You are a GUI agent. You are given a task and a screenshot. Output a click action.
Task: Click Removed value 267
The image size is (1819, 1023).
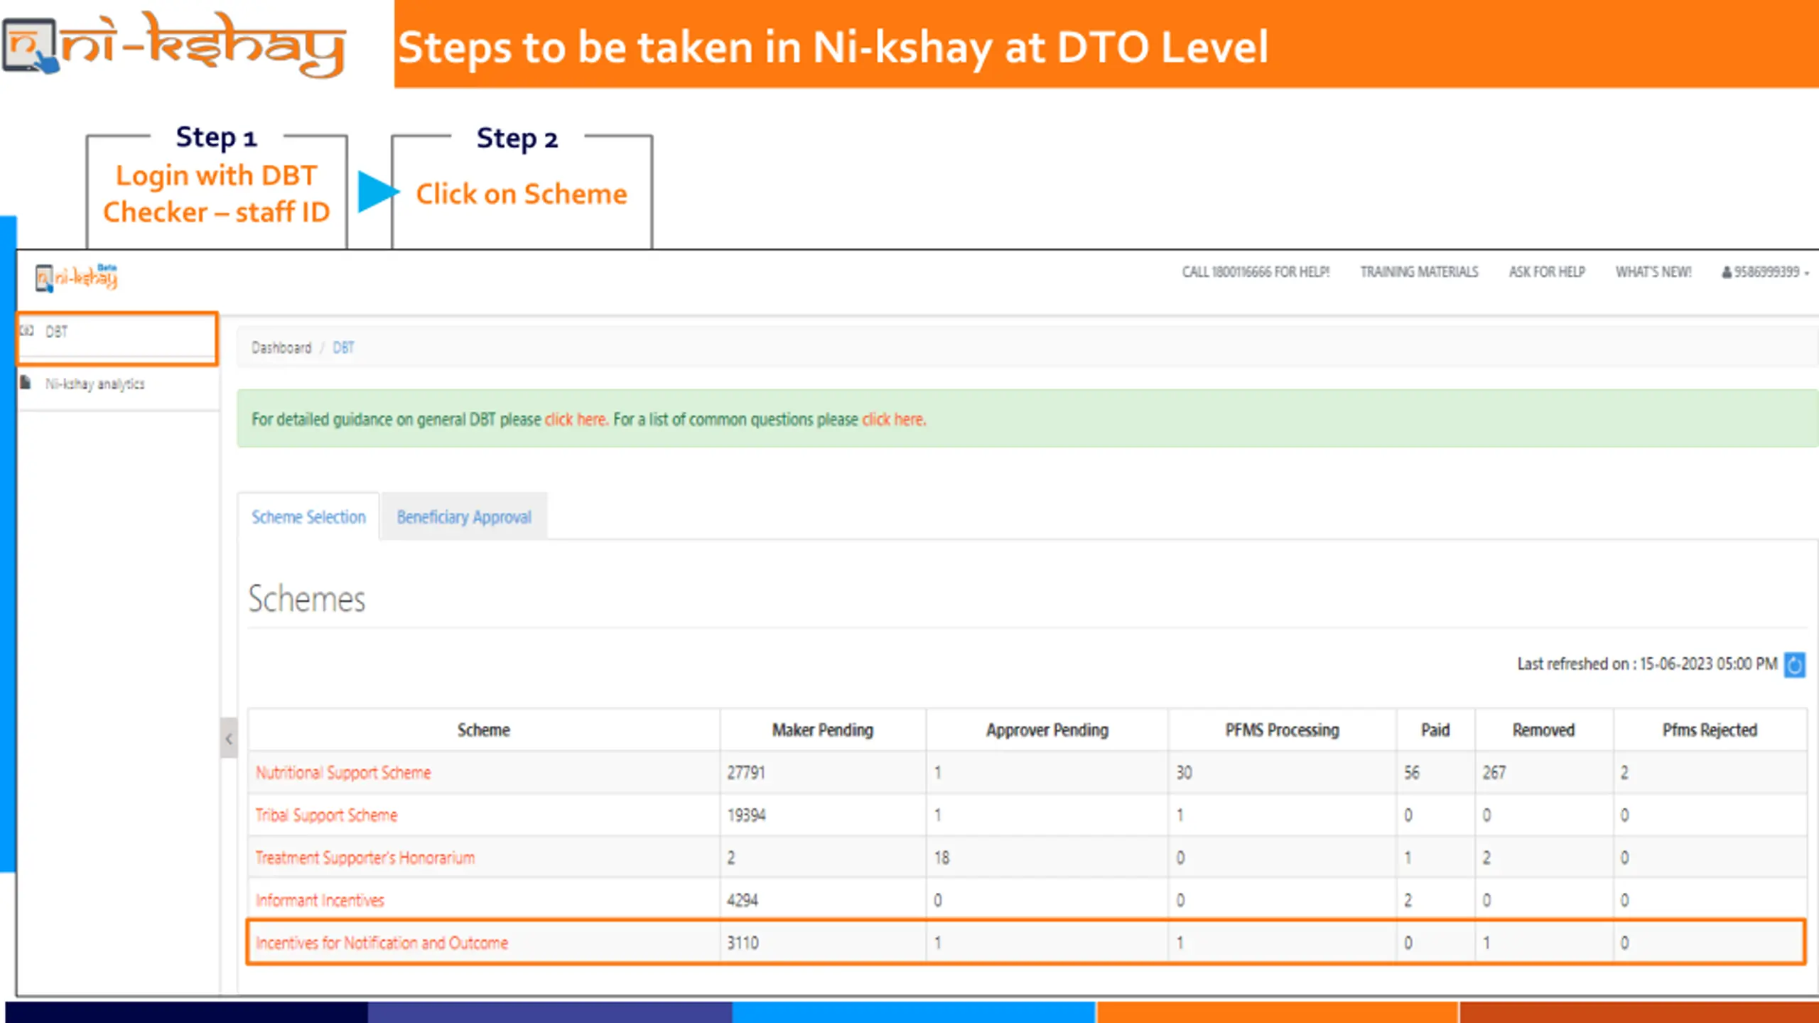tap(1494, 772)
